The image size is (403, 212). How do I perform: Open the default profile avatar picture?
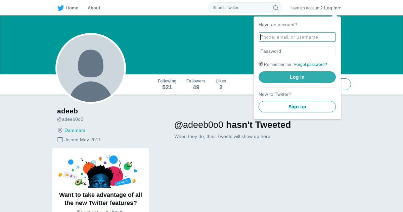(91, 68)
